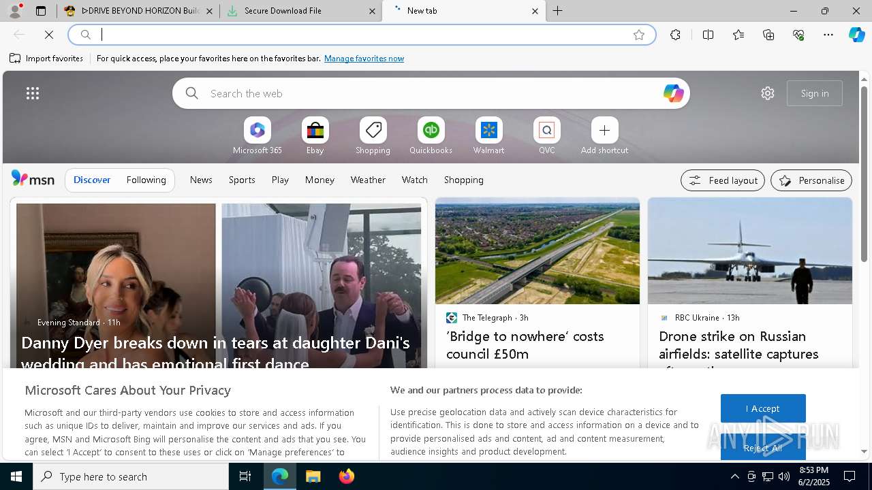
Task: Open the tab actions menu icon
Action: tap(41, 11)
